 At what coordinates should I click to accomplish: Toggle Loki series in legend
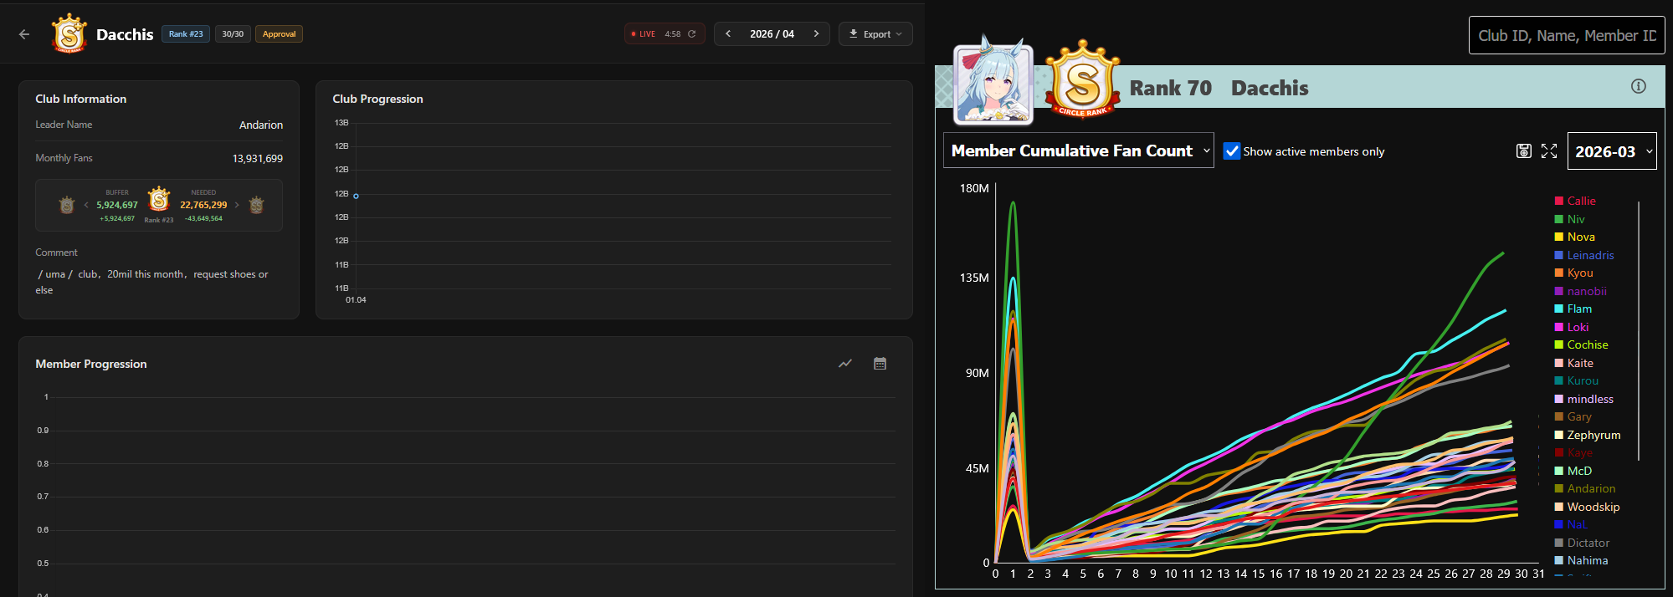coord(1571,327)
